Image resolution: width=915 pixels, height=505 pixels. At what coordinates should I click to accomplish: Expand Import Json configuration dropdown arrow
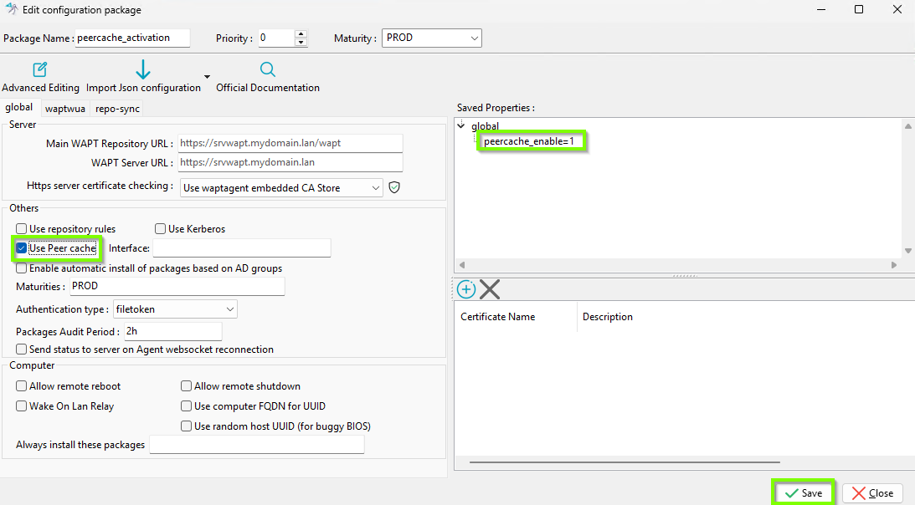[x=207, y=76]
